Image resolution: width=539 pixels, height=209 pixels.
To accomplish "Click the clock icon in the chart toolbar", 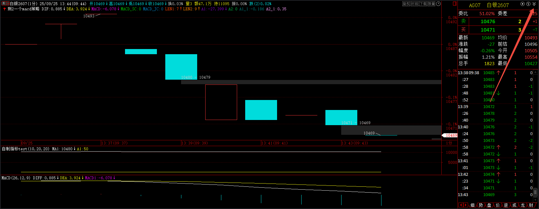I will click(438, 4).
